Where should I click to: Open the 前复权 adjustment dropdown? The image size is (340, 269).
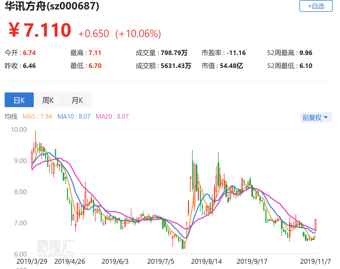pyautogui.click(x=316, y=118)
